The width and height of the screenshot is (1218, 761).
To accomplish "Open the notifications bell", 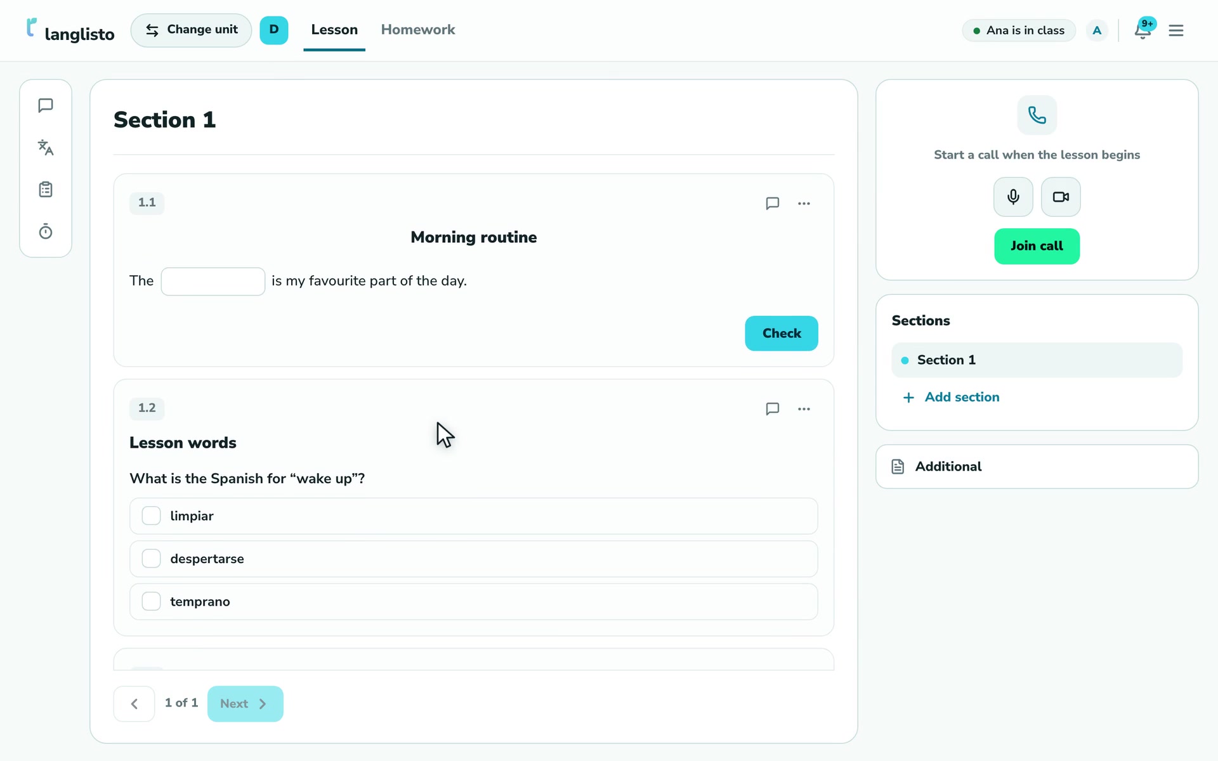I will point(1143,30).
